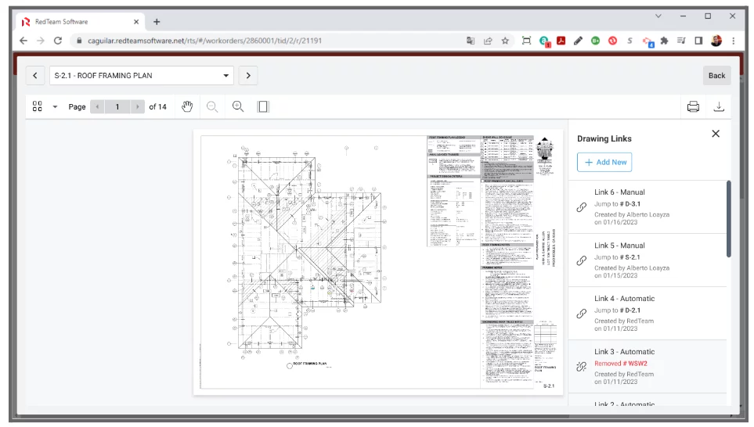Click the roof framing plan drawing thumbnail
This screenshot has height=427, width=754.
pos(378,262)
